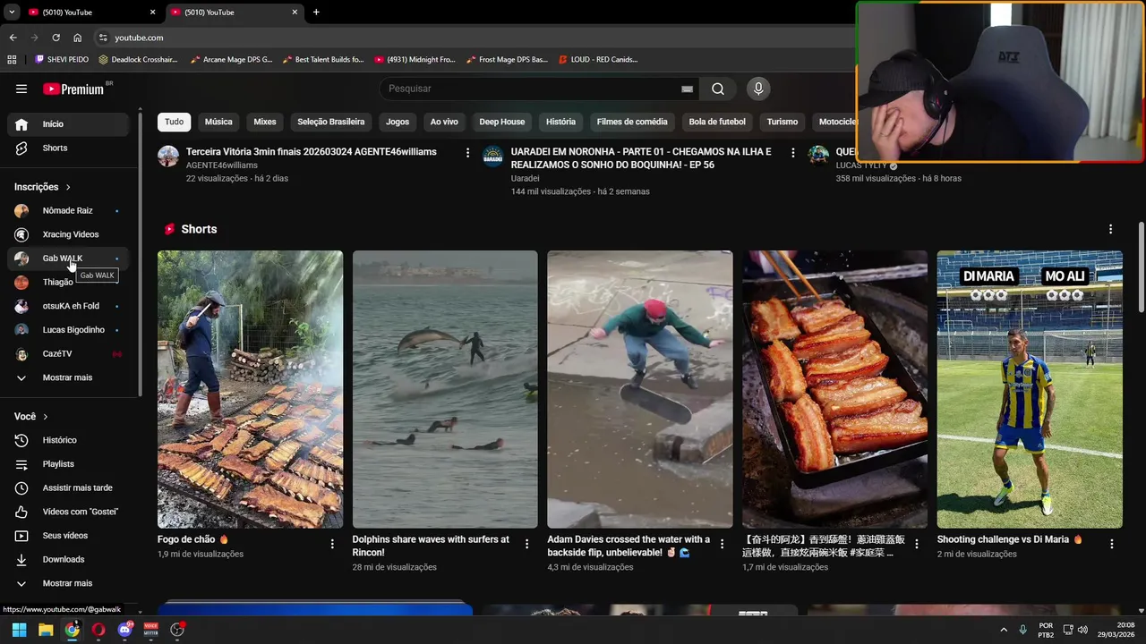Open options for Adam Davies short
The width and height of the screenshot is (1146, 644).
click(722, 544)
